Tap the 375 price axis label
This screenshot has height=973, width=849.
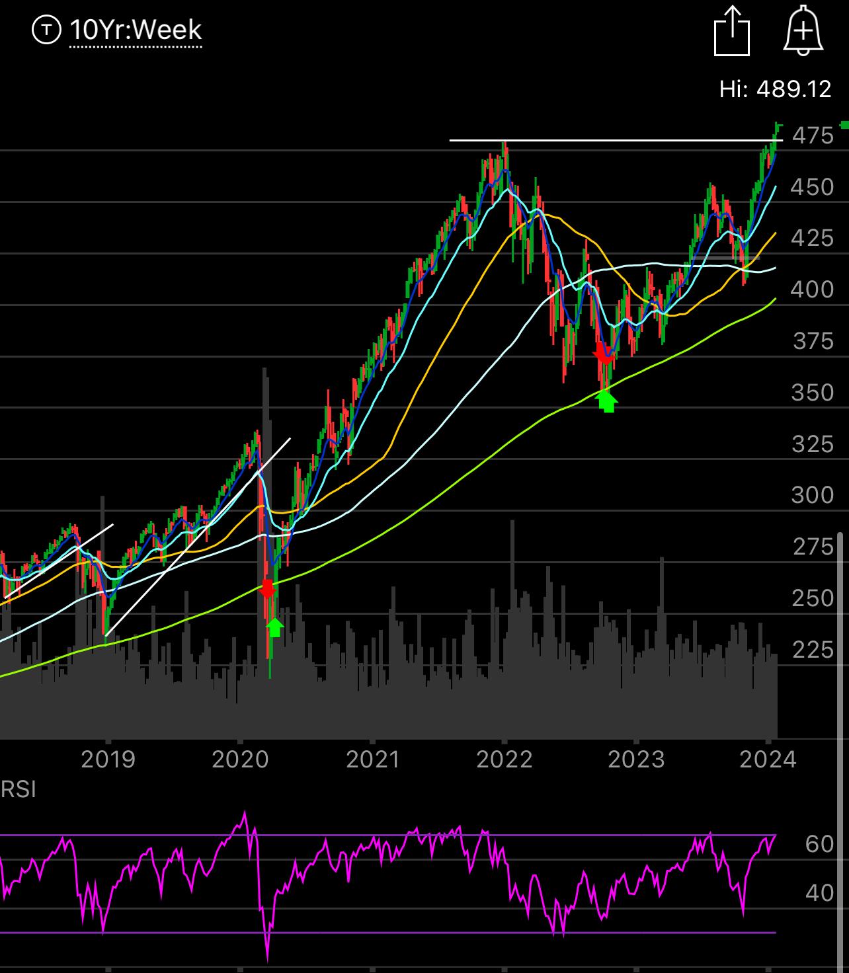(813, 341)
